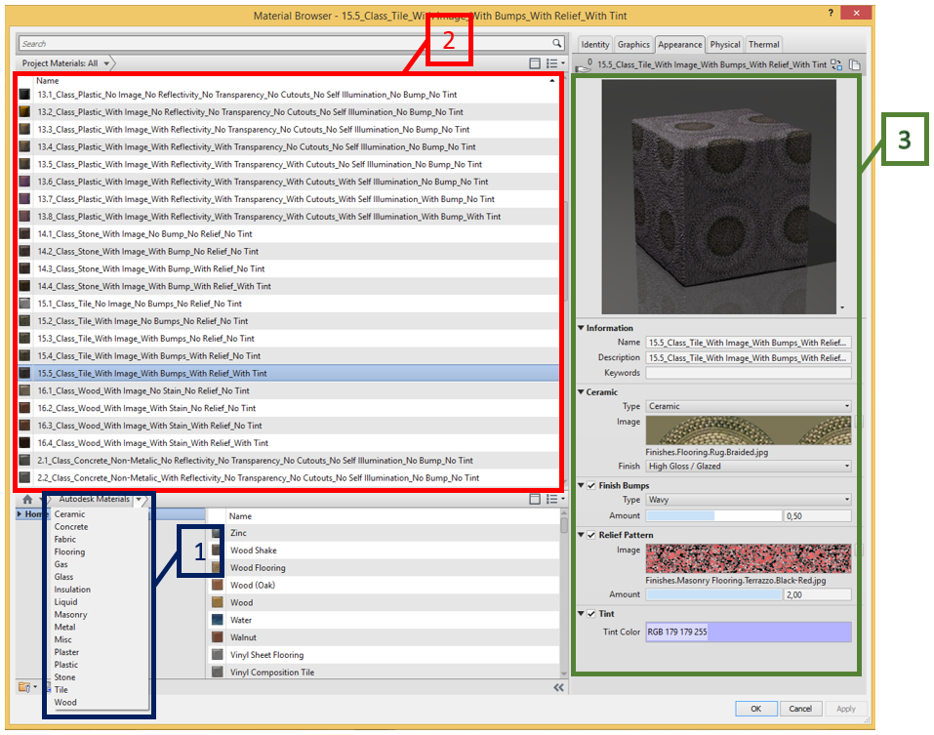Click the duplicate asset icon beside material name

pos(855,62)
